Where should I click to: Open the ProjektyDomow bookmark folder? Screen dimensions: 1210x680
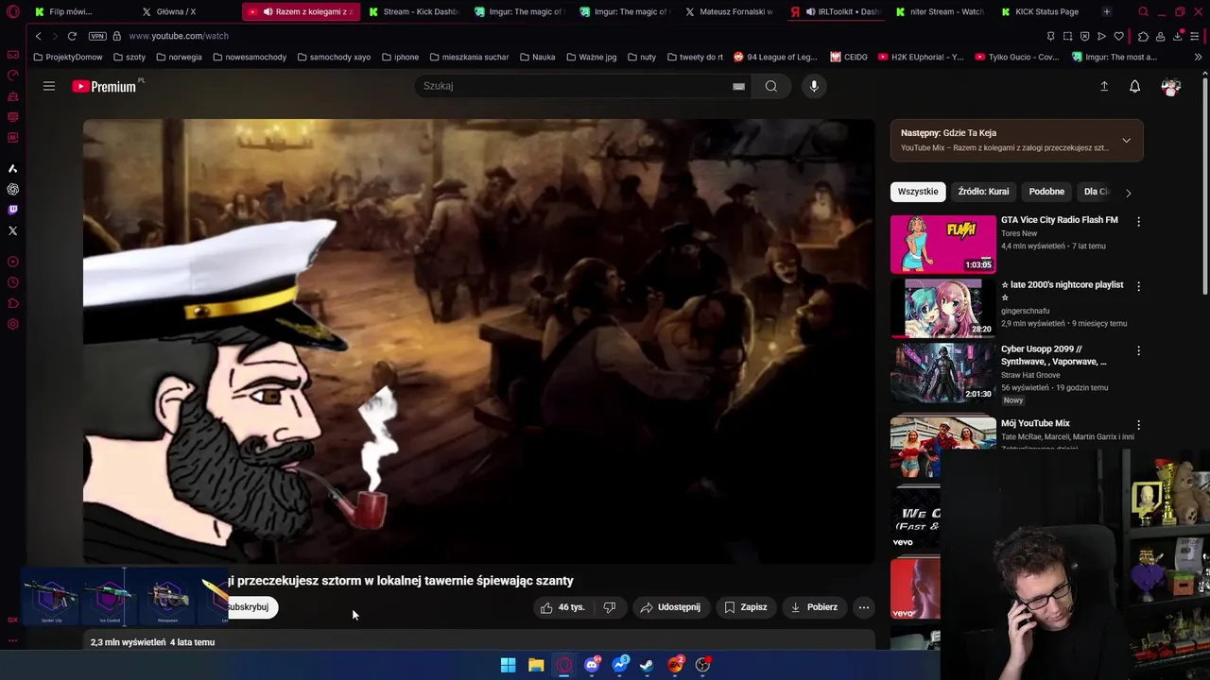[x=67, y=57]
